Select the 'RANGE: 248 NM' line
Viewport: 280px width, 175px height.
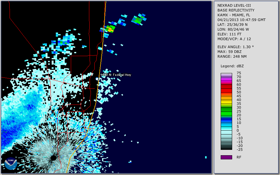(232, 57)
